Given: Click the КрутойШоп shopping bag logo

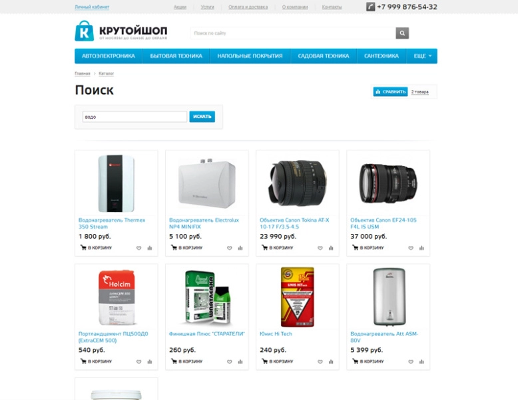Looking at the screenshot, I should coord(85,31).
